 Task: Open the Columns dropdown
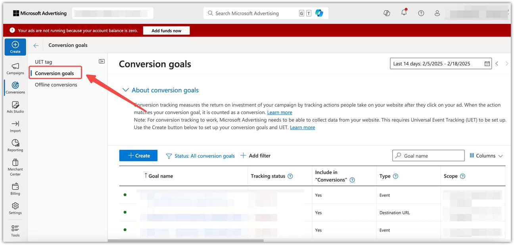tap(486, 156)
